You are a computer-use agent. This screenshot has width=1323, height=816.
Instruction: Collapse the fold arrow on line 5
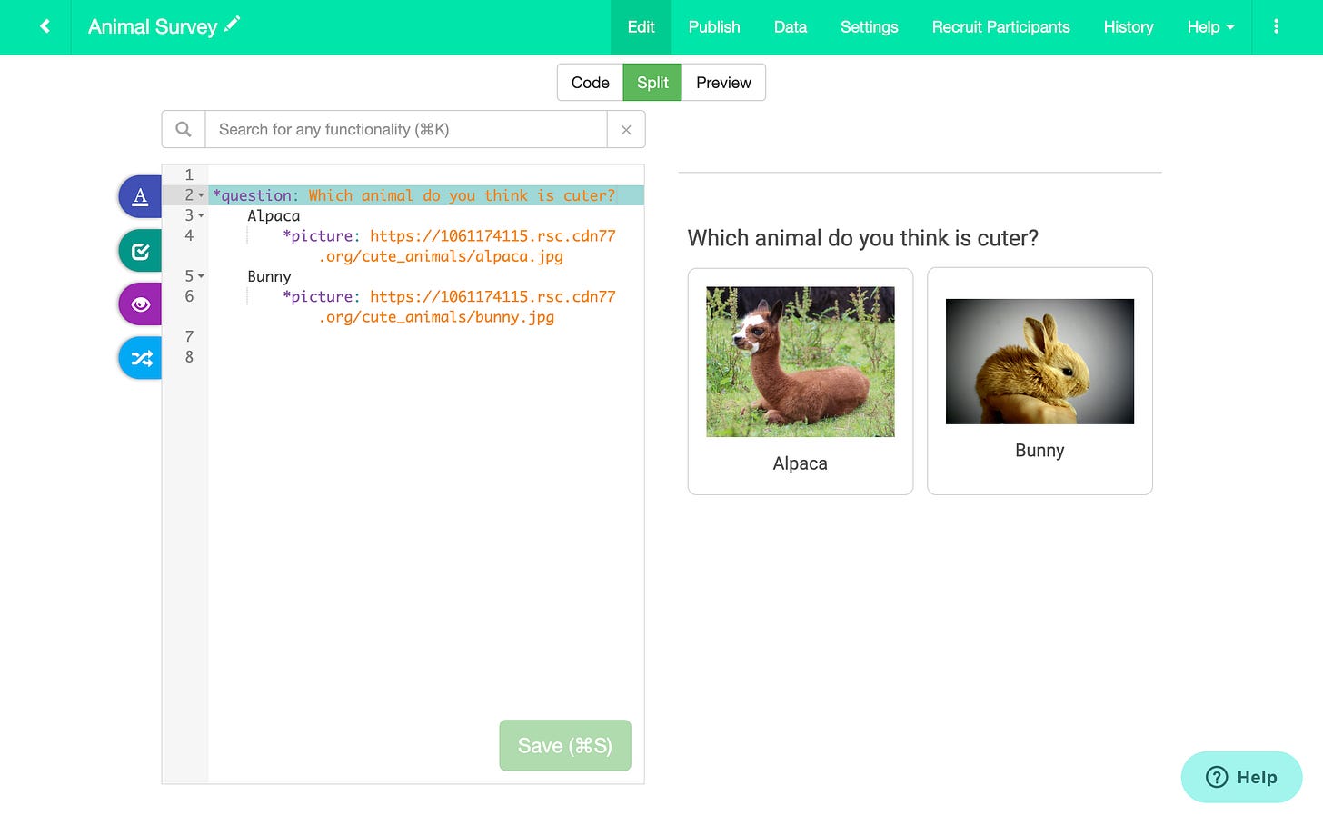201,276
